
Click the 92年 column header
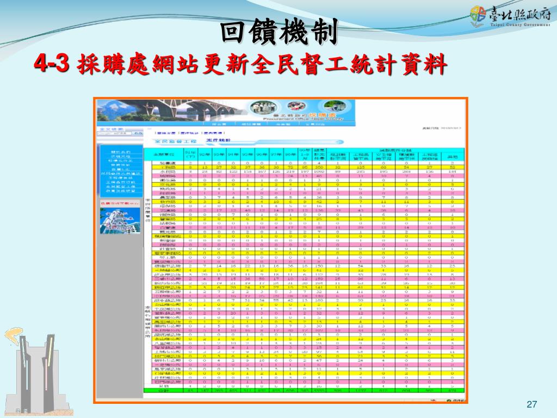pyautogui.click(x=205, y=155)
